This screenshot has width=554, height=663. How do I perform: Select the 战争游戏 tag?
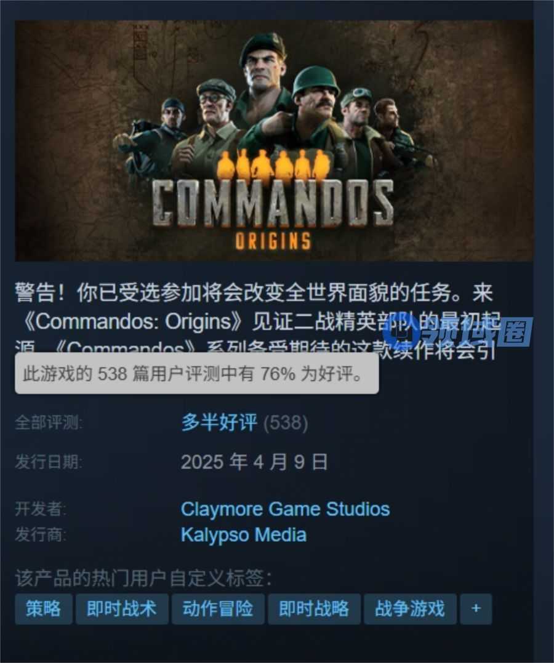click(410, 608)
